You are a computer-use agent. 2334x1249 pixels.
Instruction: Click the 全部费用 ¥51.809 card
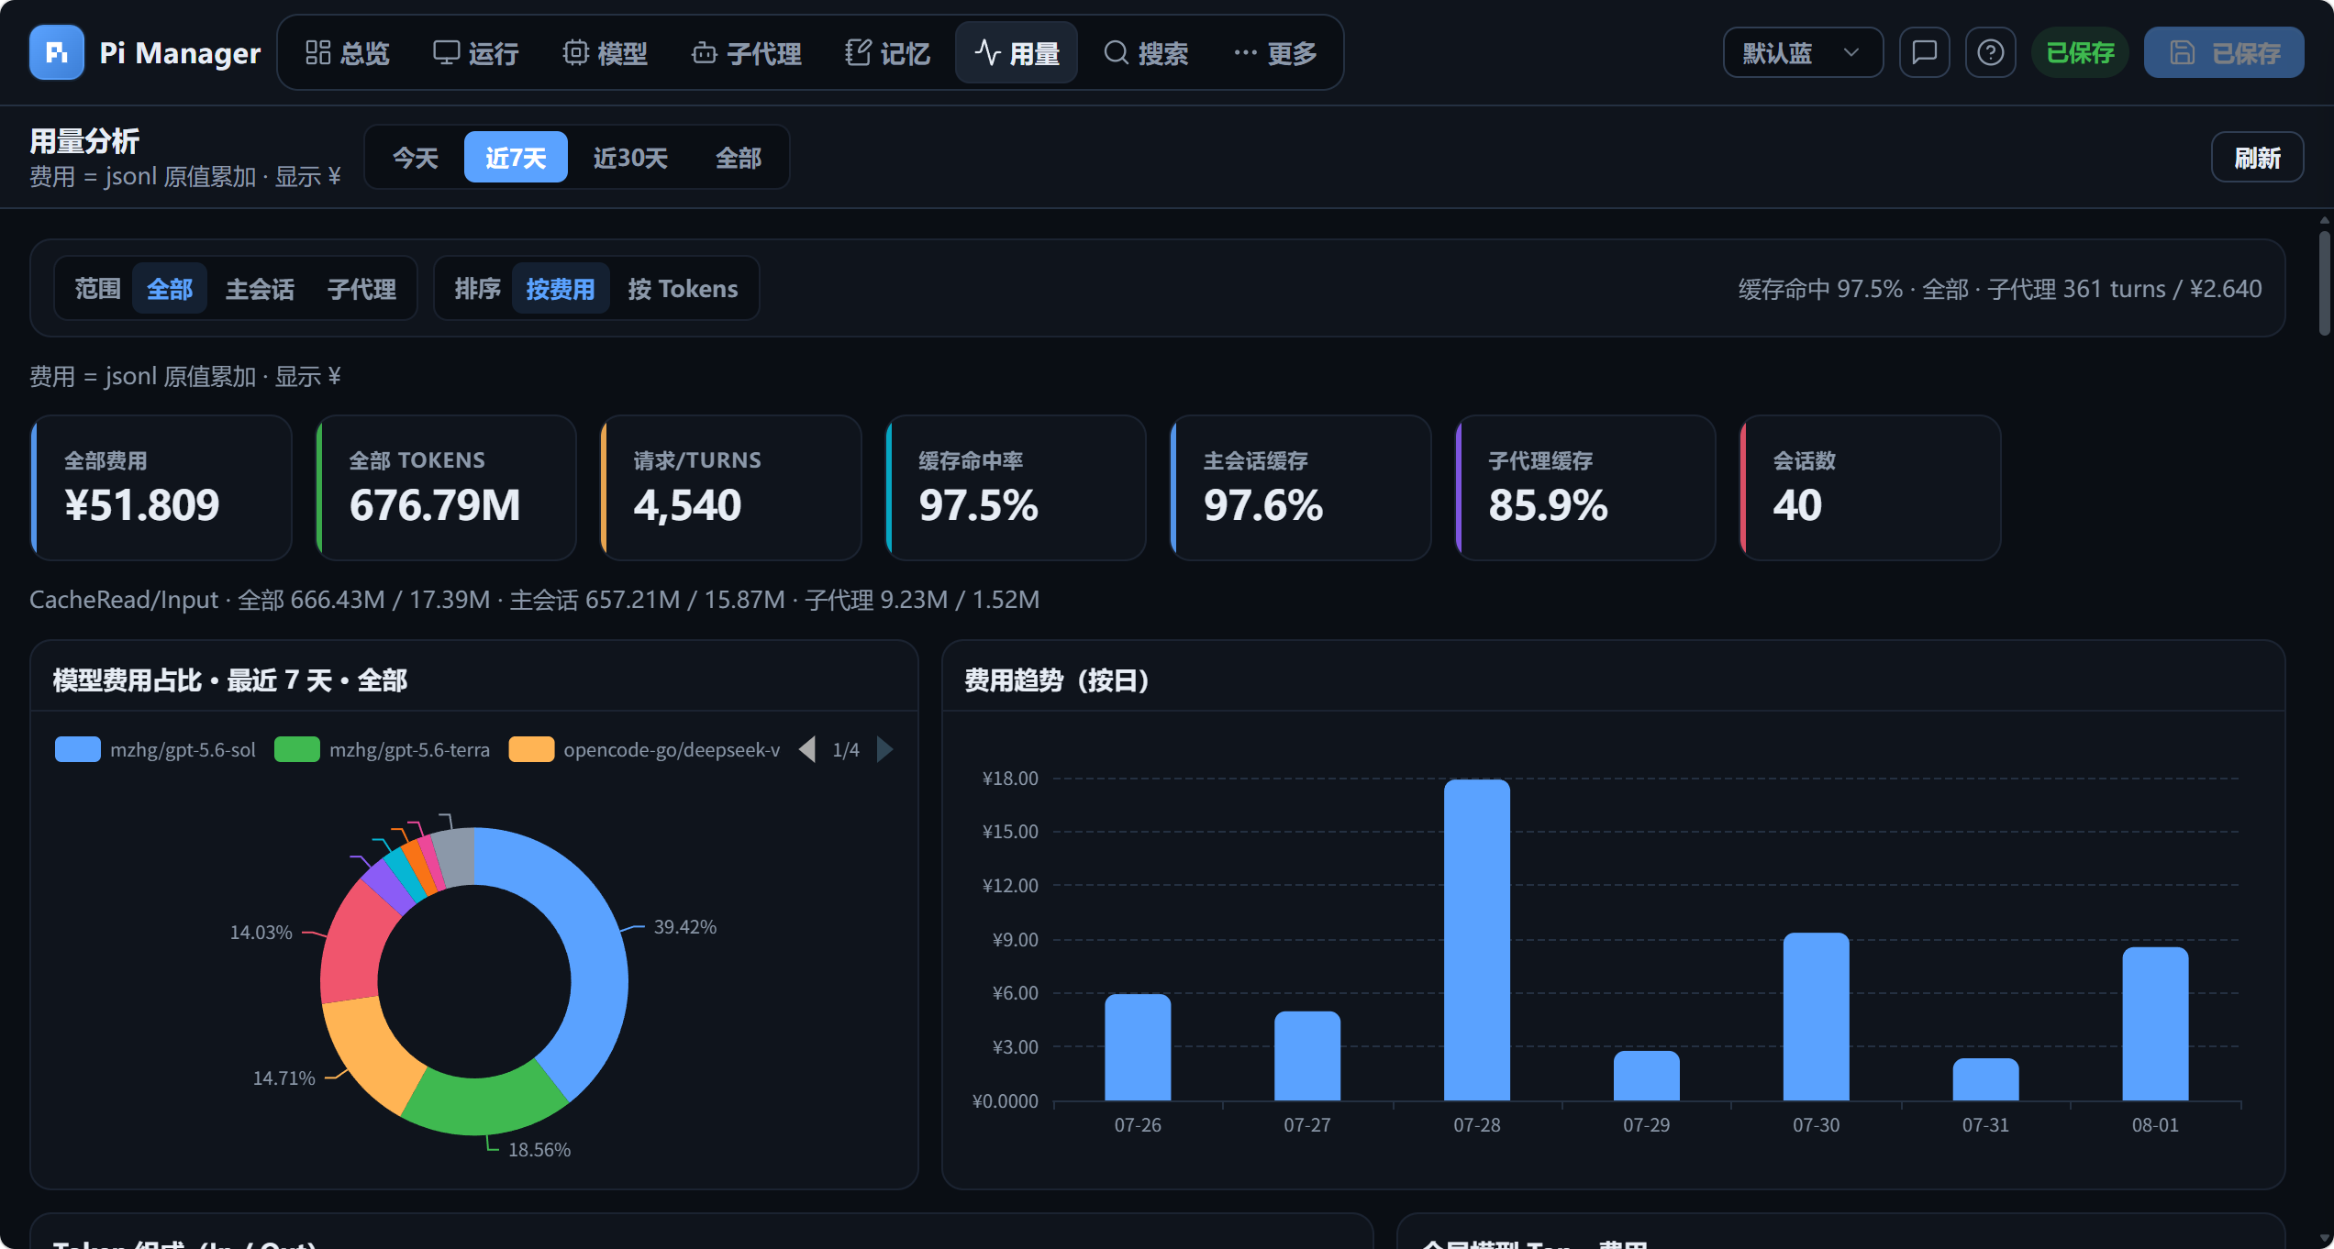coord(161,487)
